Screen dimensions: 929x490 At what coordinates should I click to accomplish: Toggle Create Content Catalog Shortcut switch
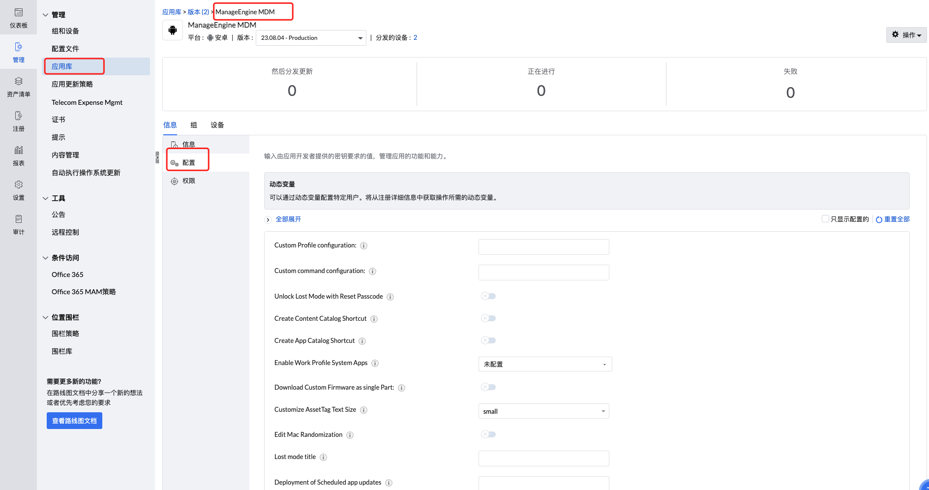click(488, 318)
